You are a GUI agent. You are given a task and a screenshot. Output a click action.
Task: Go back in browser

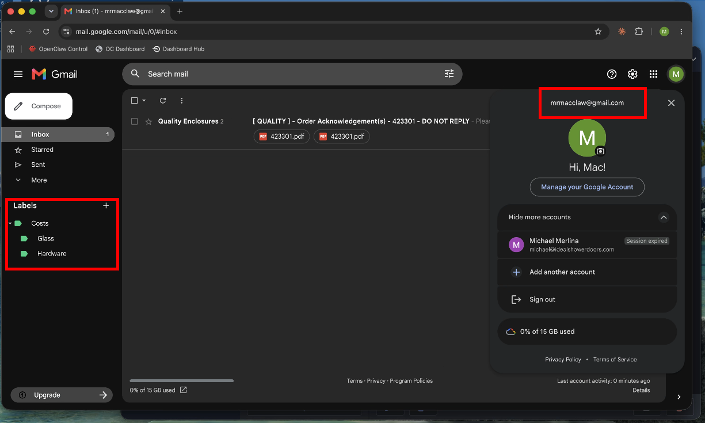pos(12,32)
